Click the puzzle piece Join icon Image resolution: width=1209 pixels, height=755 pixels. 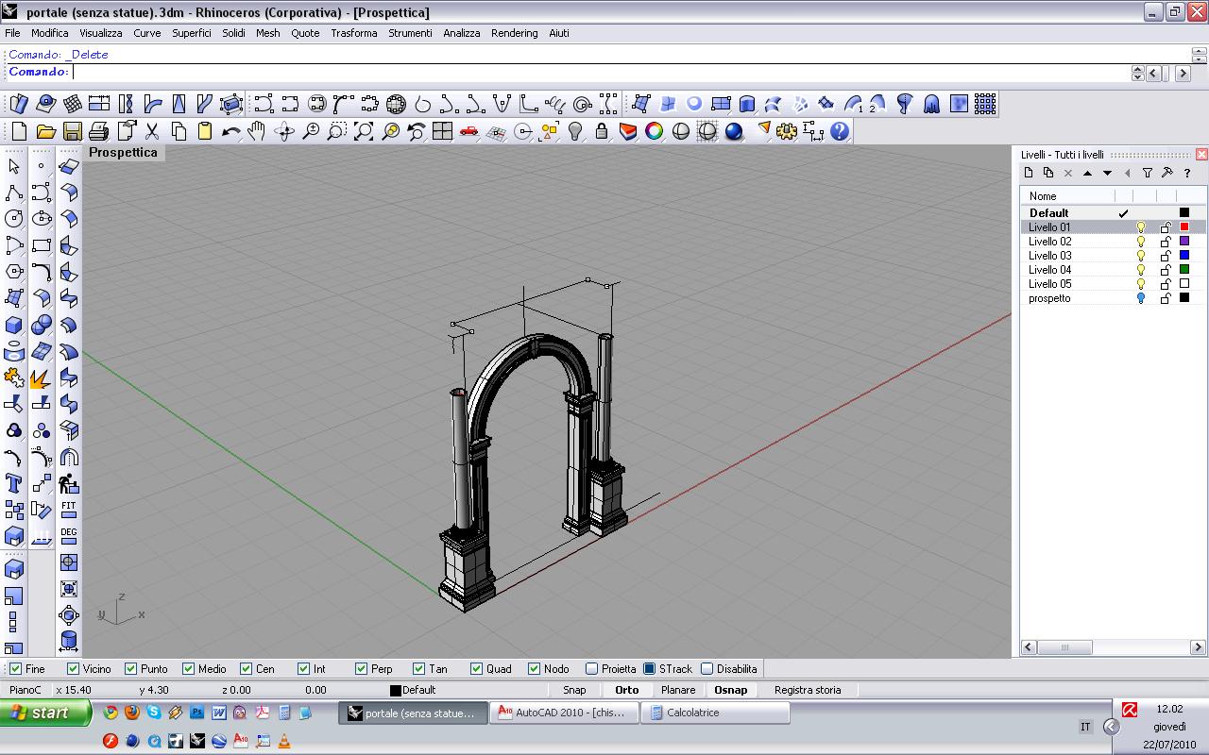coord(14,378)
